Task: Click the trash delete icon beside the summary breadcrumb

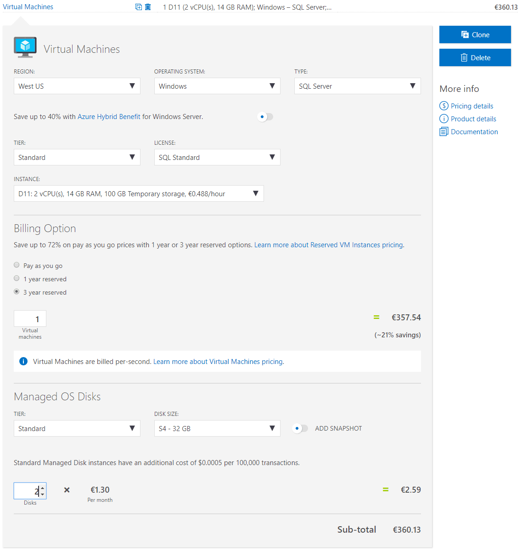Action: (x=148, y=7)
